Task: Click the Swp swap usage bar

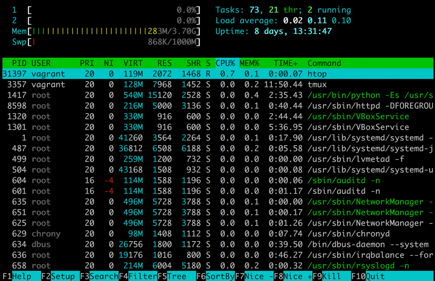Action: pos(106,42)
